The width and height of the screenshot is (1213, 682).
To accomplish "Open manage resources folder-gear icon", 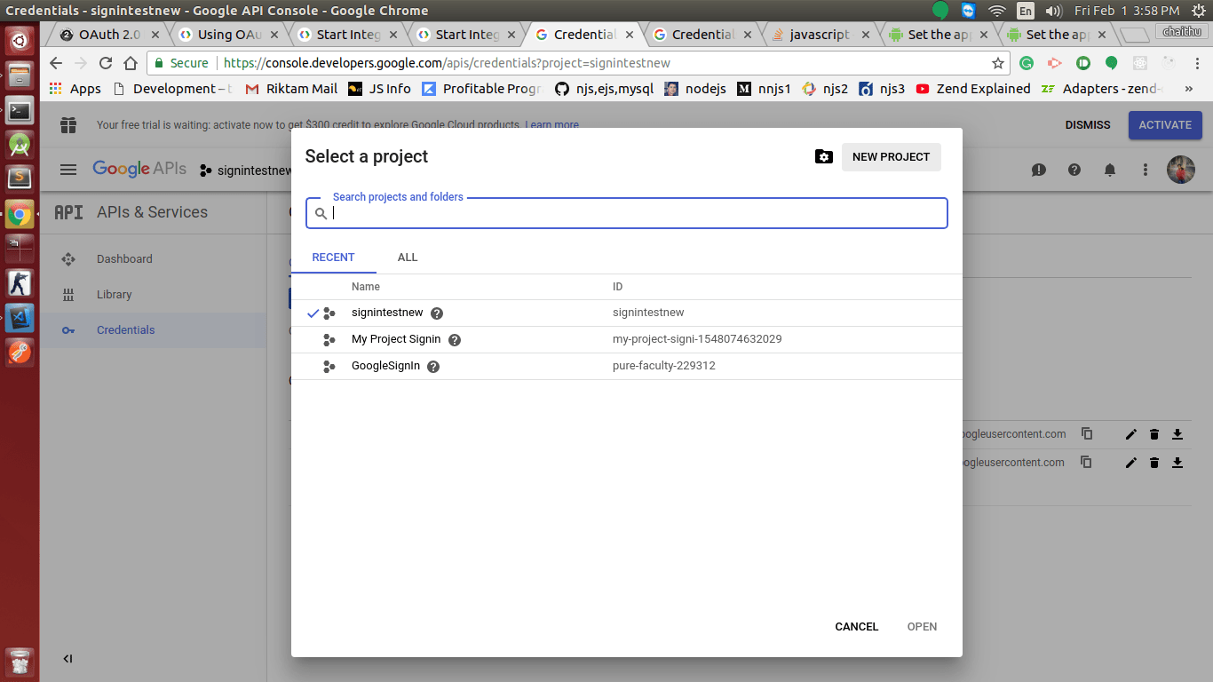I will 824,157.
